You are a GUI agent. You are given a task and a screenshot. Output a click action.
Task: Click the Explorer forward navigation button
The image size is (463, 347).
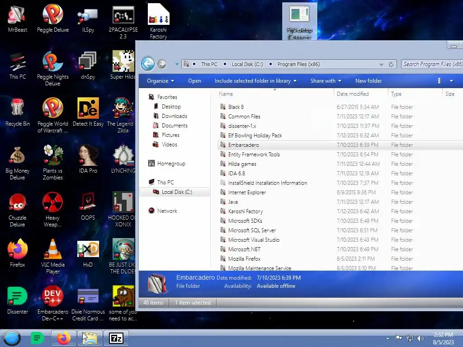pos(161,64)
